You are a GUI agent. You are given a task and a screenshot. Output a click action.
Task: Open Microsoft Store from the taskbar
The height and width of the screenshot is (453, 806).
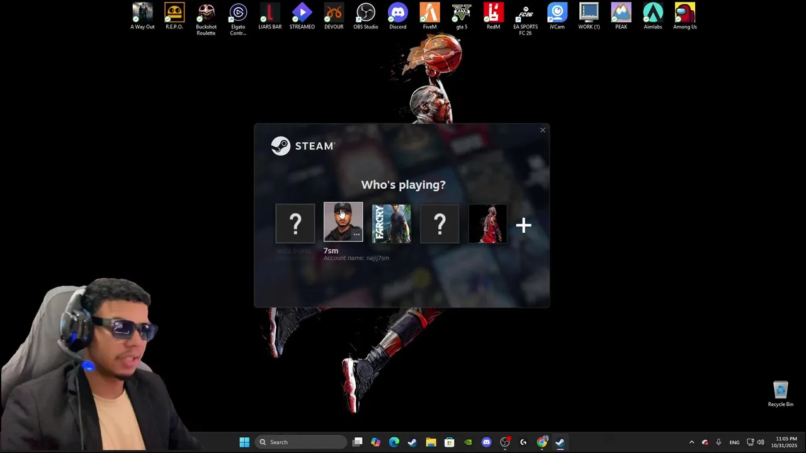[x=450, y=442]
